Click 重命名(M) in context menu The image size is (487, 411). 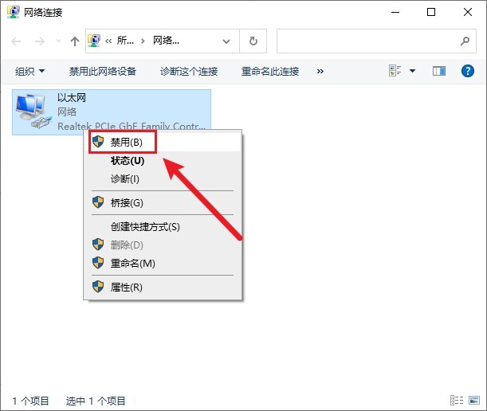tap(132, 263)
